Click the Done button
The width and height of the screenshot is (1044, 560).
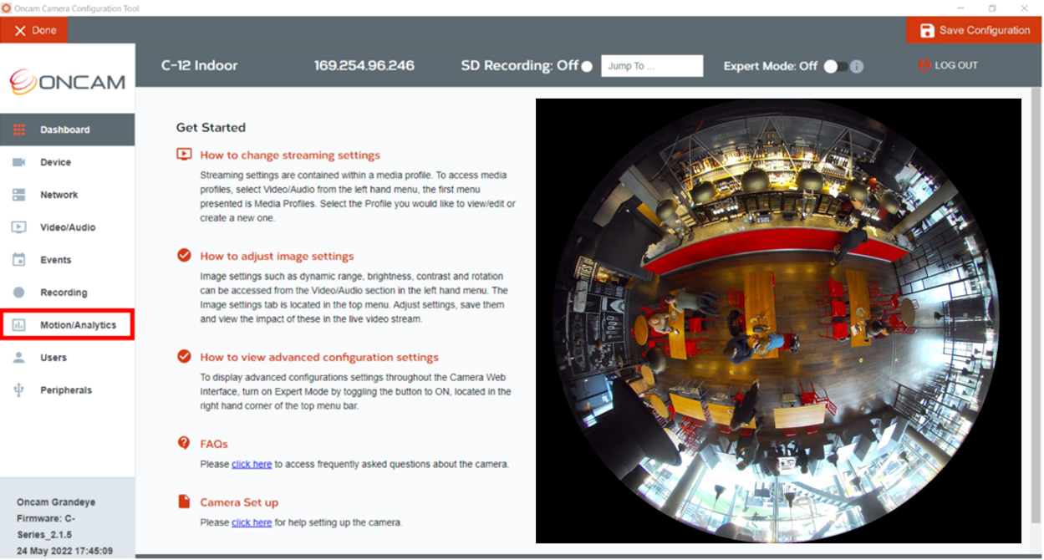click(x=34, y=30)
